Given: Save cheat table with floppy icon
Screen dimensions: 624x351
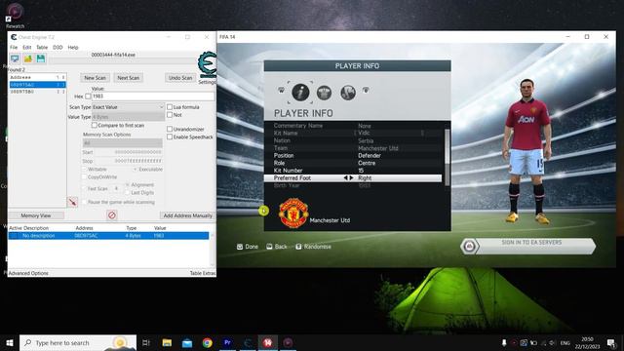Looking at the screenshot, I should [x=41, y=58].
